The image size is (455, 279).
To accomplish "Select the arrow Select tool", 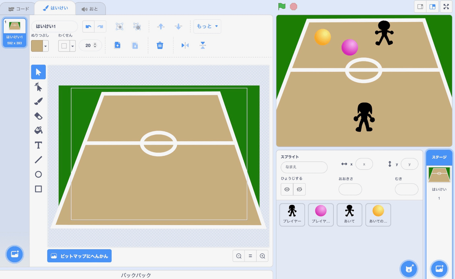I will click(38, 72).
